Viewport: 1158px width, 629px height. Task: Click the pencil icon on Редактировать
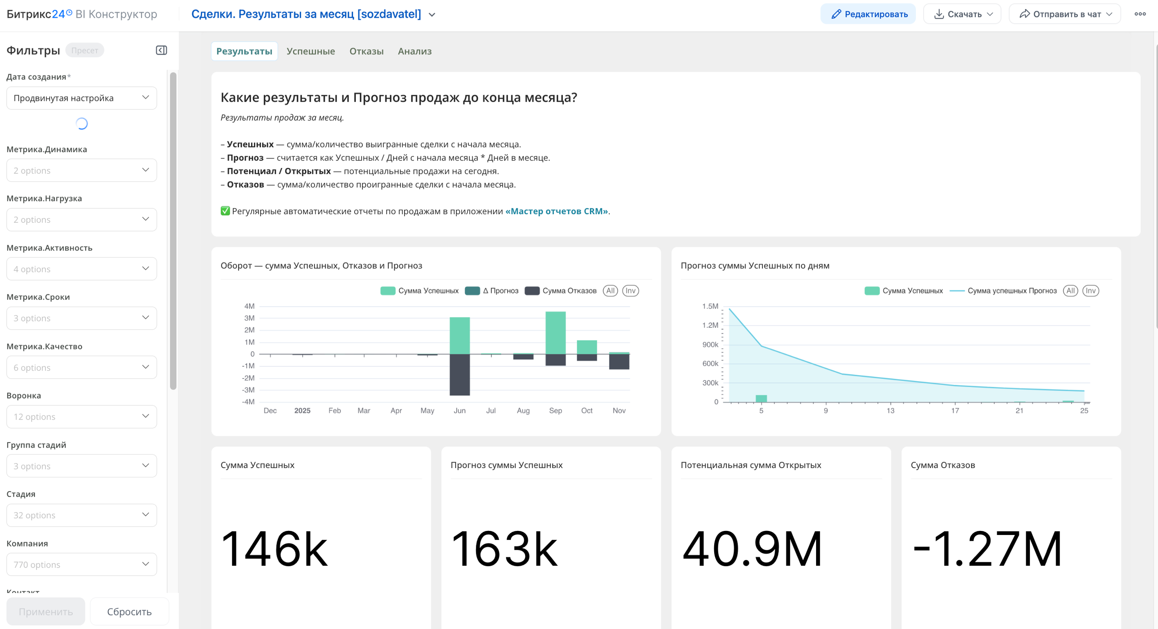pyautogui.click(x=836, y=14)
